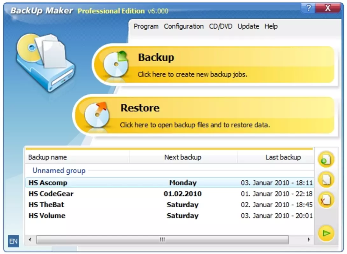Click the help question mark button
The width and height of the screenshot is (347, 254).
coord(308,8)
